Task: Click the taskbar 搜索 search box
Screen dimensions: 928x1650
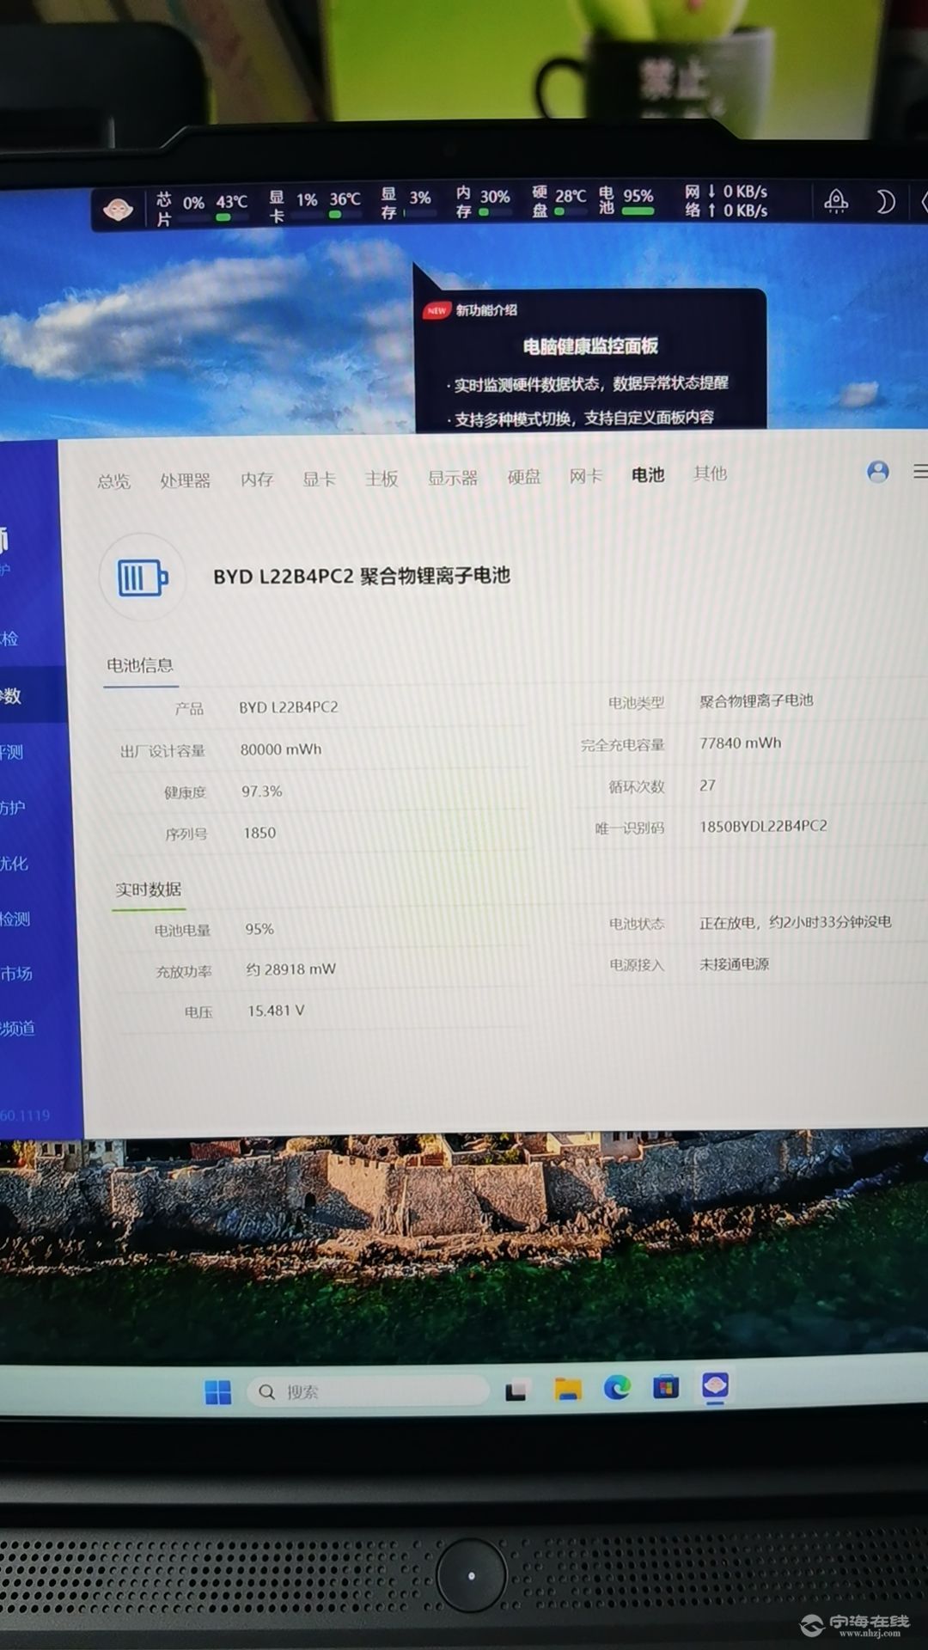Action: [368, 1391]
